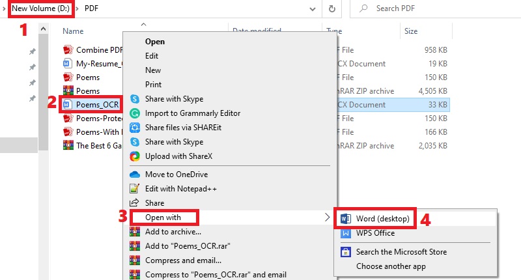Image resolution: width=521 pixels, height=280 pixels.
Task: Sort by the Size column header
Action: 411,31
